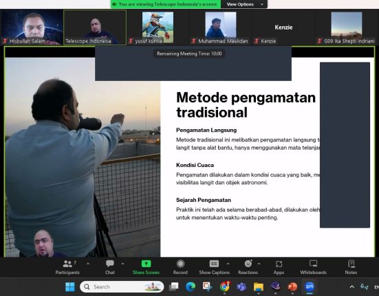This screenshot has height=296, width=379.
Task: Turn on Show Captions
Action: point(214,267)
